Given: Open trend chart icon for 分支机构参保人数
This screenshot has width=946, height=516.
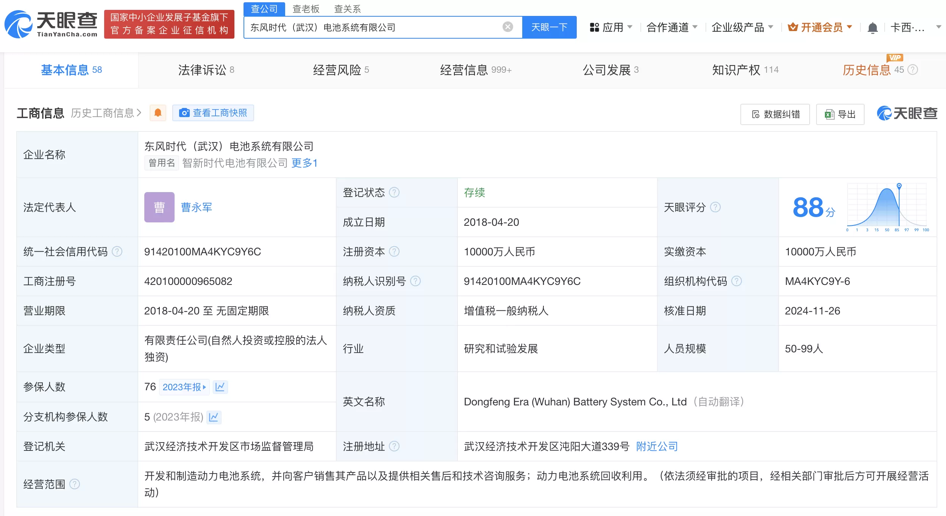Looking at the screenshot, I should point(214,417).
